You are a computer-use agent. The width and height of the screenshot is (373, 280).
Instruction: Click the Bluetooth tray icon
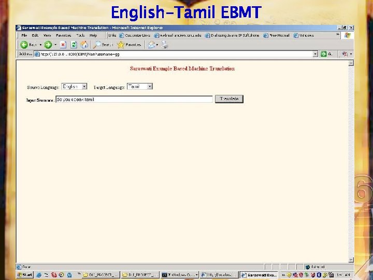(319, 275)
